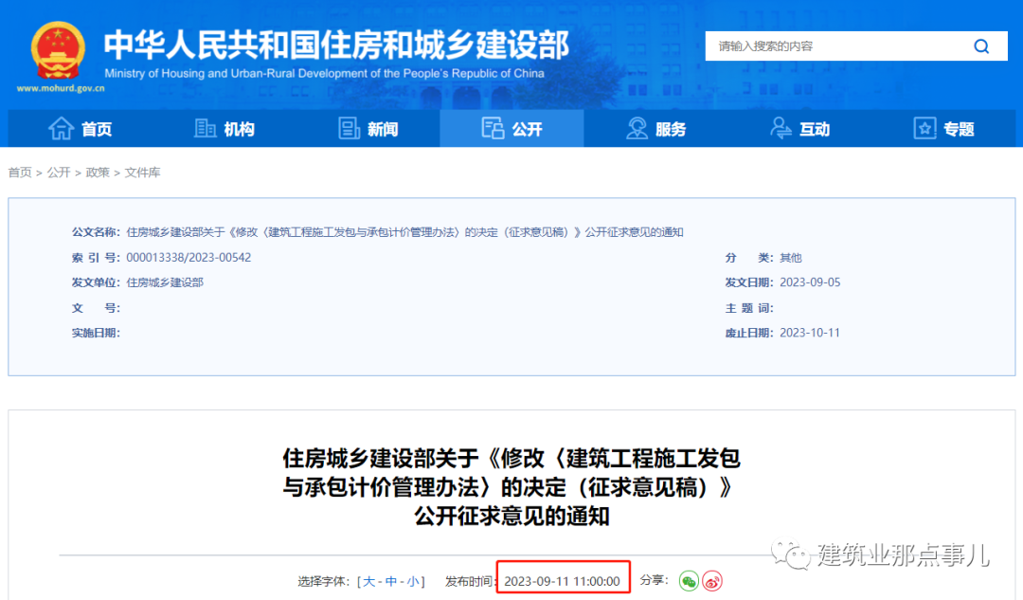Viewport: 1023px width, 600px height.
Task: Select medium font size 中
Action: [391, 581]
